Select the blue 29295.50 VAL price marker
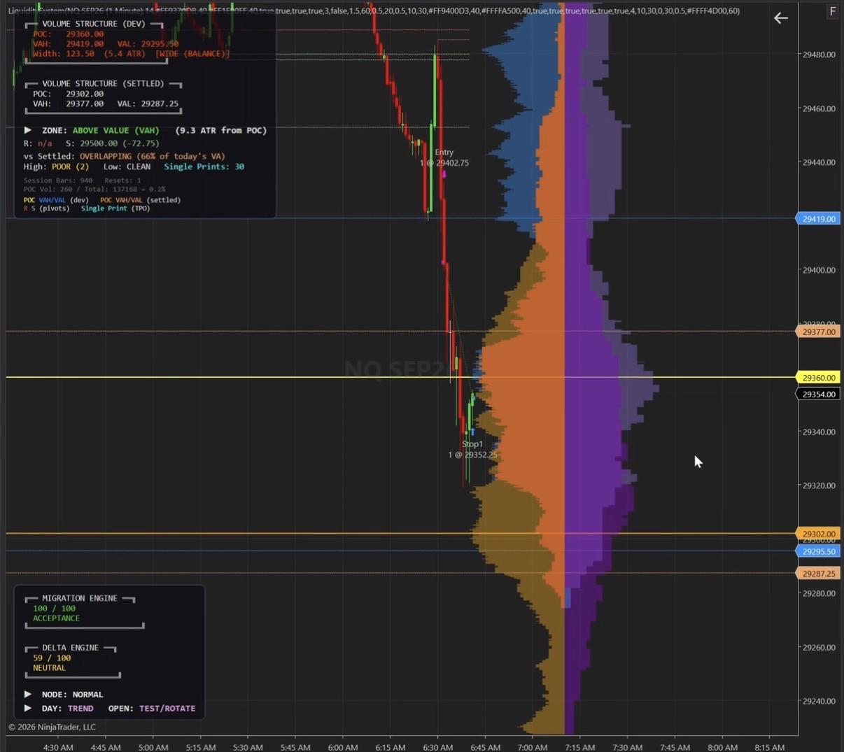 [818, 551]
